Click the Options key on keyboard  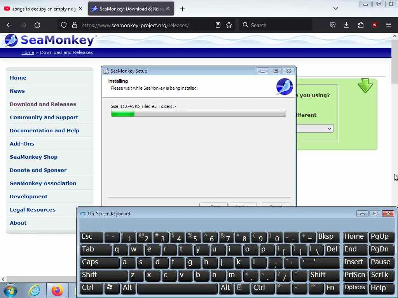(355, 288)
